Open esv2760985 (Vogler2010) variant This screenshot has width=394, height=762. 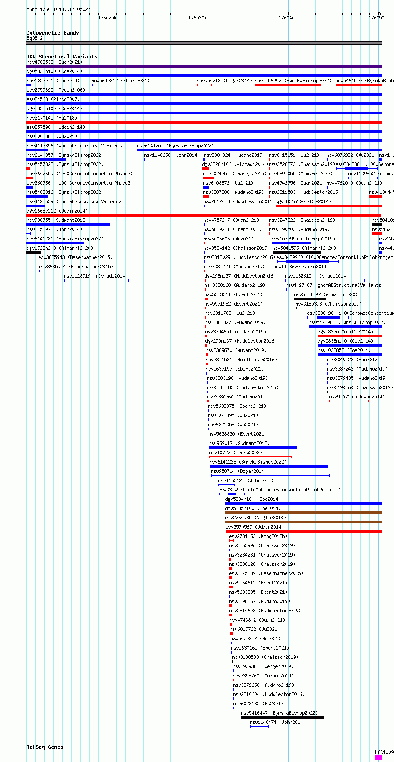(255, 518)
